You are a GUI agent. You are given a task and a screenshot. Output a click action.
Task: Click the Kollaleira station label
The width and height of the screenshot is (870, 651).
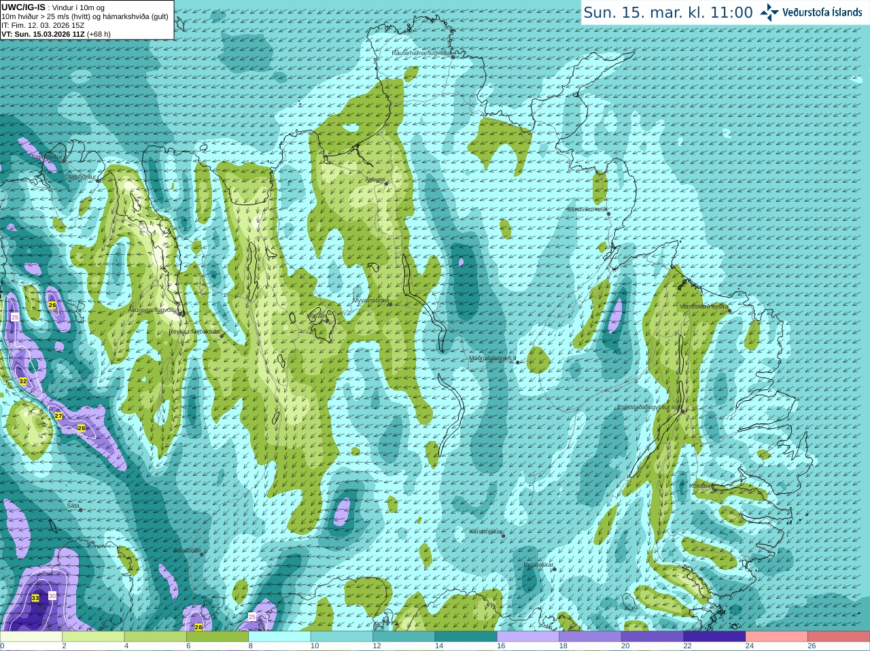(x=701, y=486)
